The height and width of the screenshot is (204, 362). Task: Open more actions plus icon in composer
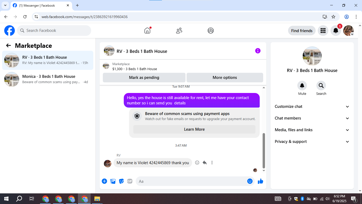pos(104,181)
